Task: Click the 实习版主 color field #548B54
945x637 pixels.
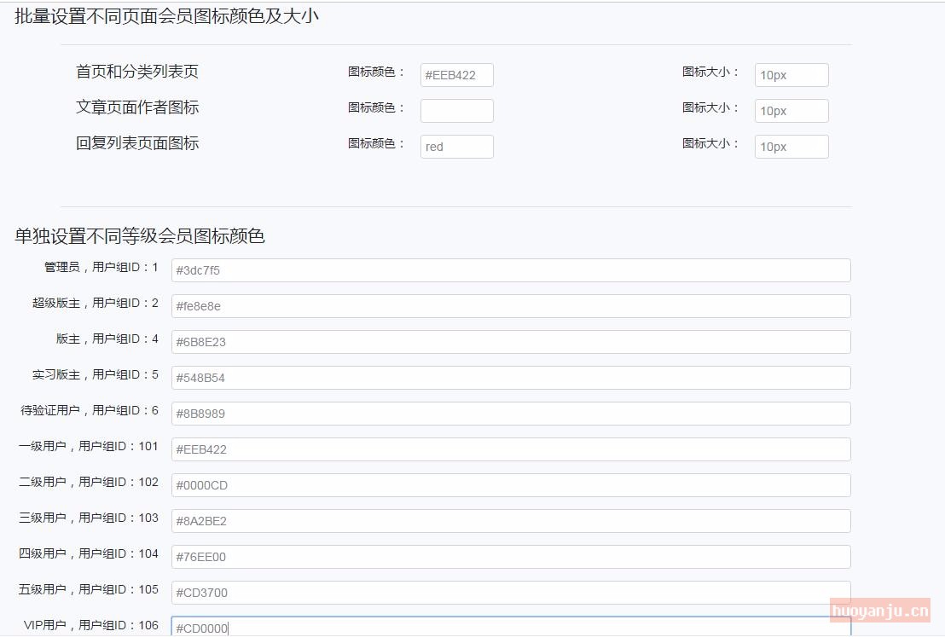Action: pos(510,378)
